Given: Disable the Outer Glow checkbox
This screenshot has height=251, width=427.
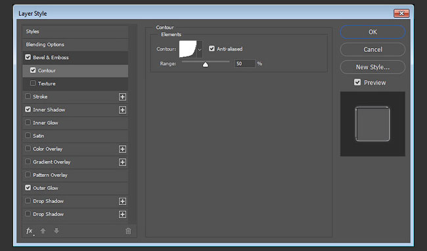Looking at the screenshot, I should point(28,187).
